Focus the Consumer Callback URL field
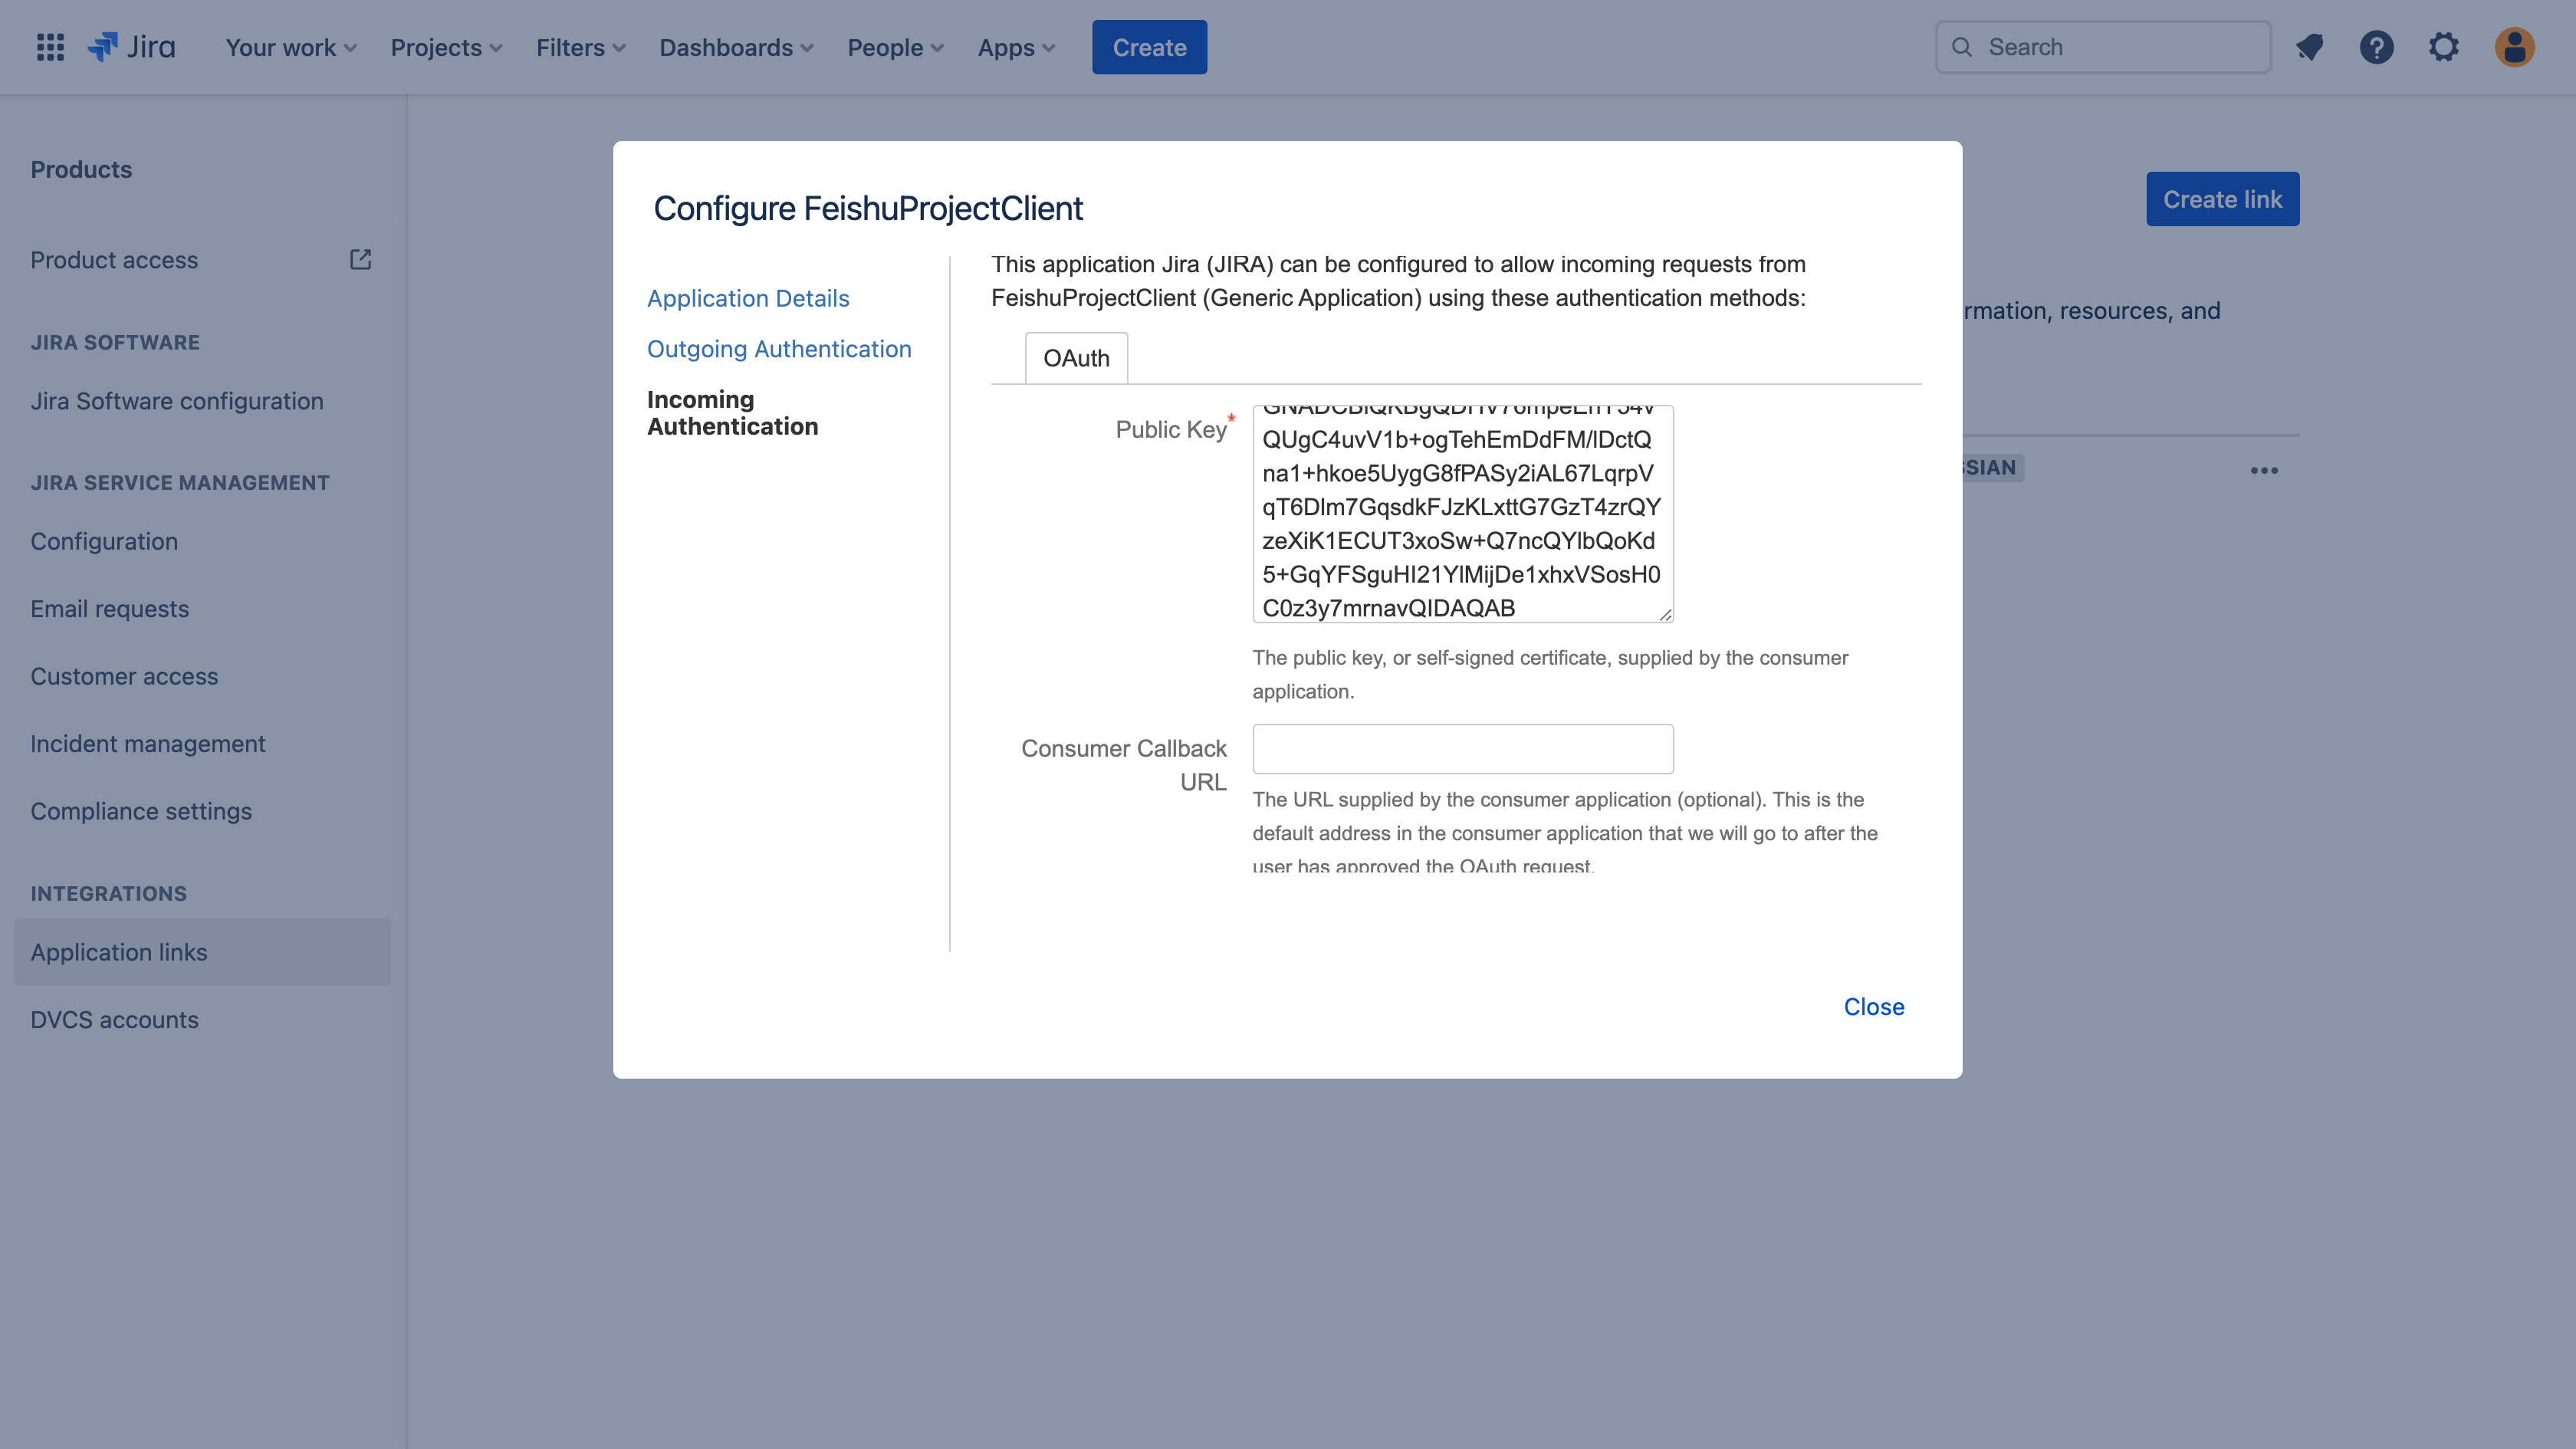This screenshot has height=1449, width=2576. pos(1462,749)
